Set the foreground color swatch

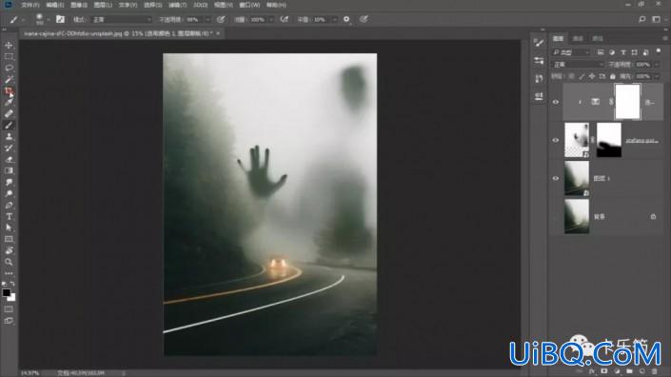(x=6, y=292)
